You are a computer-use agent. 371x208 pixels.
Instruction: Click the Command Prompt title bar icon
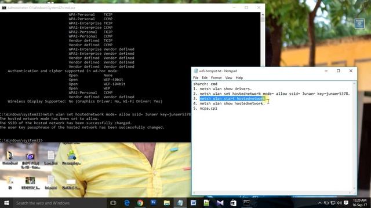pos(4,8)
